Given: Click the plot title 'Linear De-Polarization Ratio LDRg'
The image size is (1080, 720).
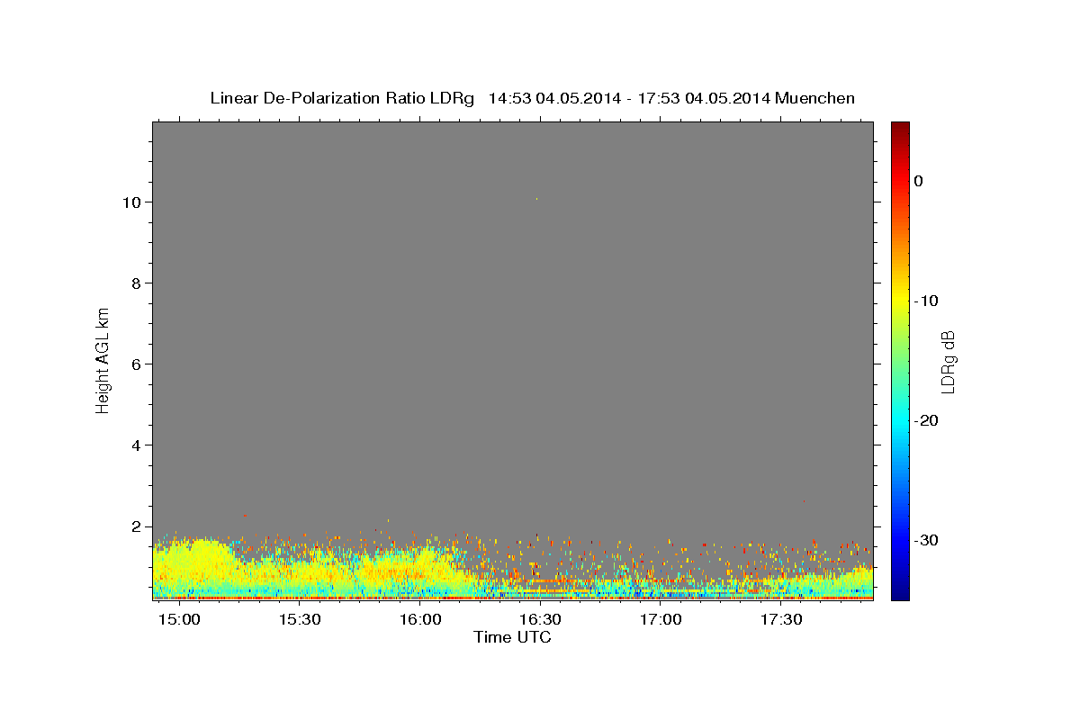Looking at the screenshot, I should click(x=342, y=98).
